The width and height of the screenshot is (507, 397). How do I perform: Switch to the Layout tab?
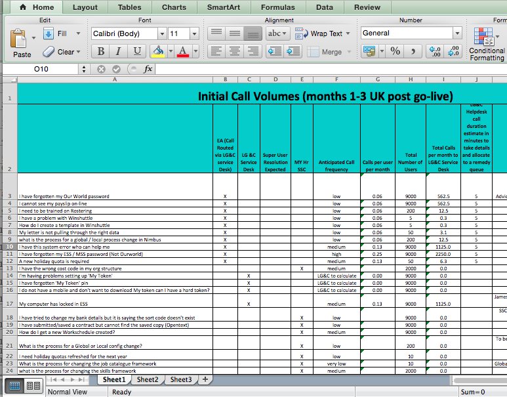click(85, 7)
